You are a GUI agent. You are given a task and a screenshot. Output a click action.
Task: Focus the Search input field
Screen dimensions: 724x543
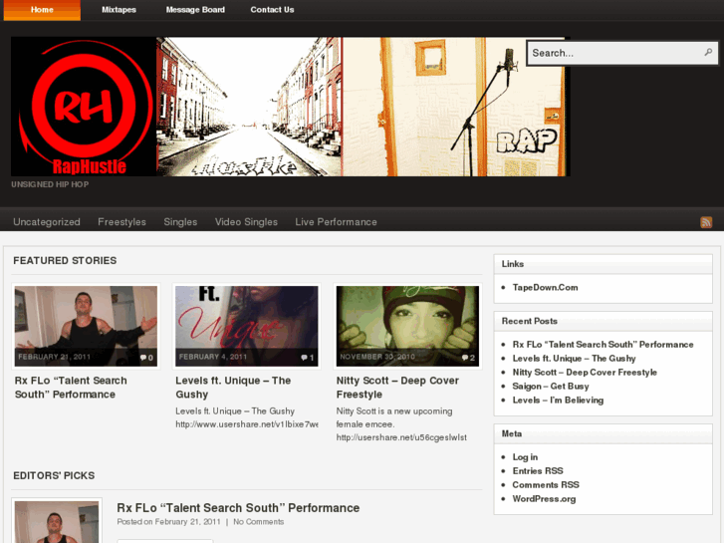622,53
